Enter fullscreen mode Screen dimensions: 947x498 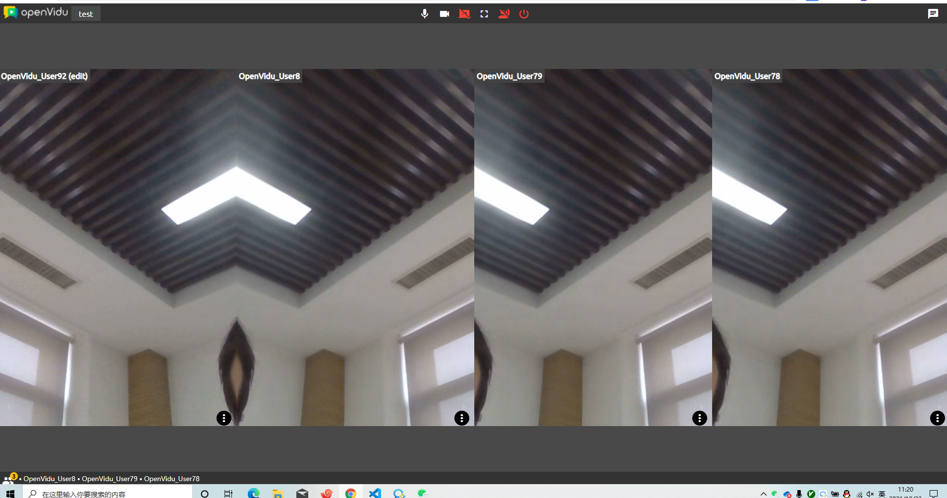[484, 14]
